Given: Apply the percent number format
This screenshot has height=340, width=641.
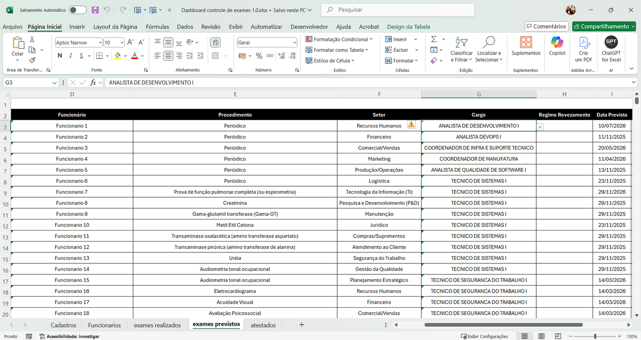Looking at the screenshot, I should point(260,55).
